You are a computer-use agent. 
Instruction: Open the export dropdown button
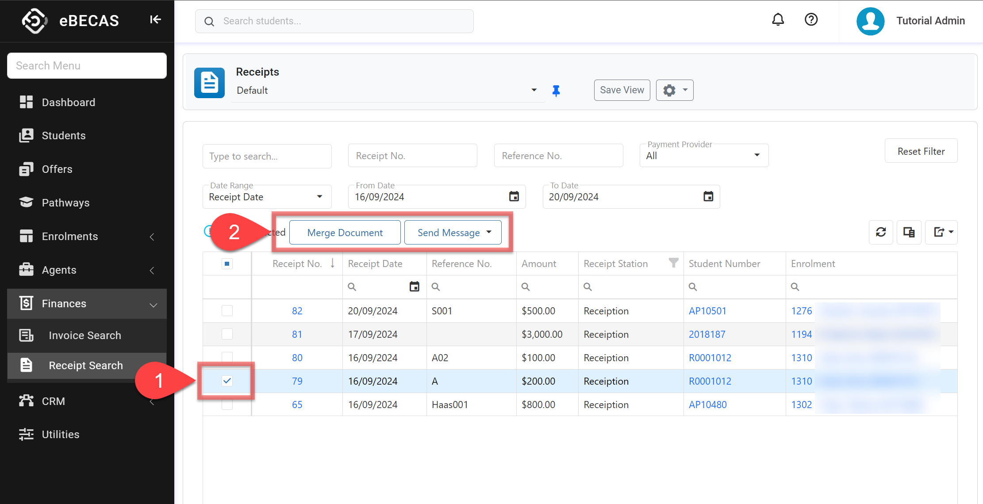(941, 232)
